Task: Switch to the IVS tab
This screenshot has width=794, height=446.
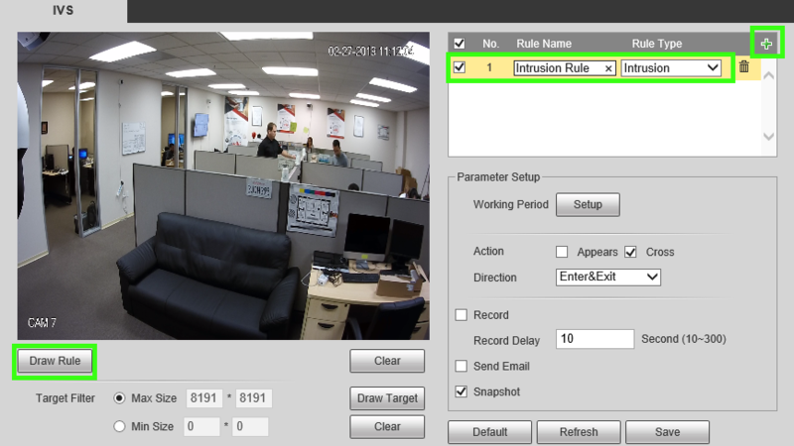Action: point(64,11)
